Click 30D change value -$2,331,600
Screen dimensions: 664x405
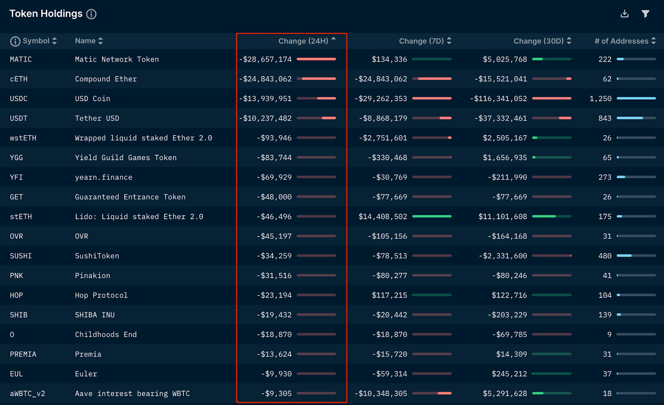click(503, 256)
